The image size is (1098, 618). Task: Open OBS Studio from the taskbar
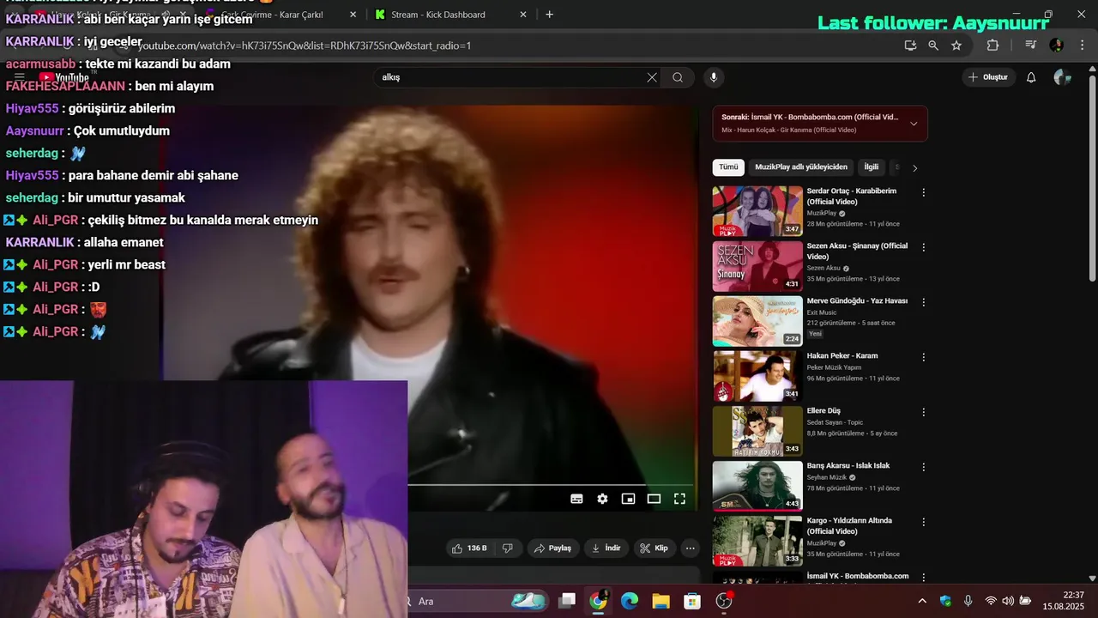724,601
